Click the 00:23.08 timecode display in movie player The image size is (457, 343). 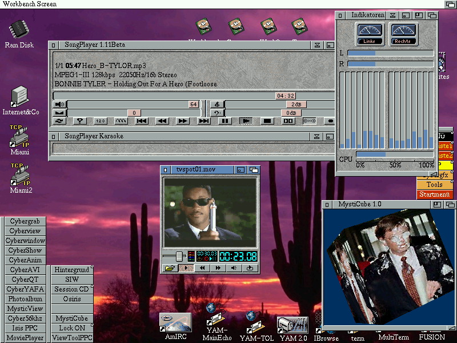click(x=239, y=256)
